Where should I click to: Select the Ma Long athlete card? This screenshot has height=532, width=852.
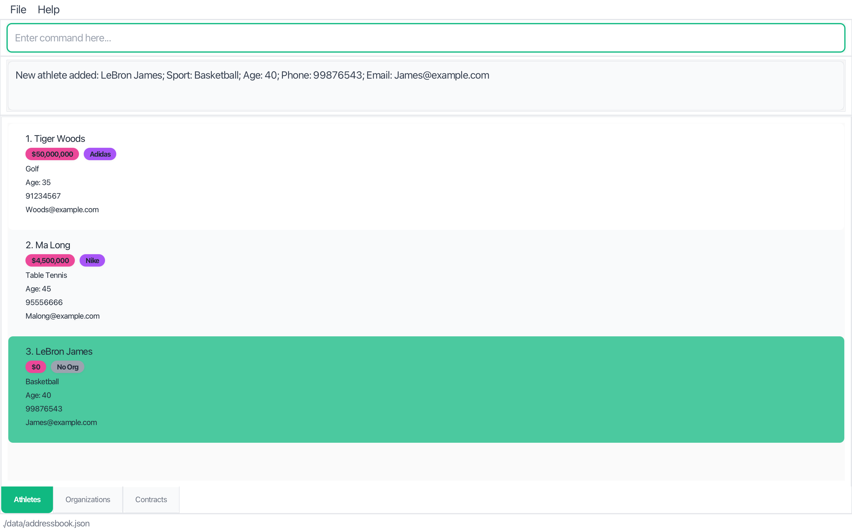tap(425, 283)
